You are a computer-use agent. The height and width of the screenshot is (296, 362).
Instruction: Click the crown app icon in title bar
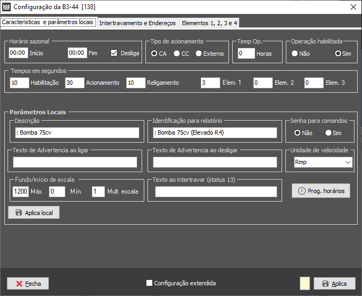(7, 7)
